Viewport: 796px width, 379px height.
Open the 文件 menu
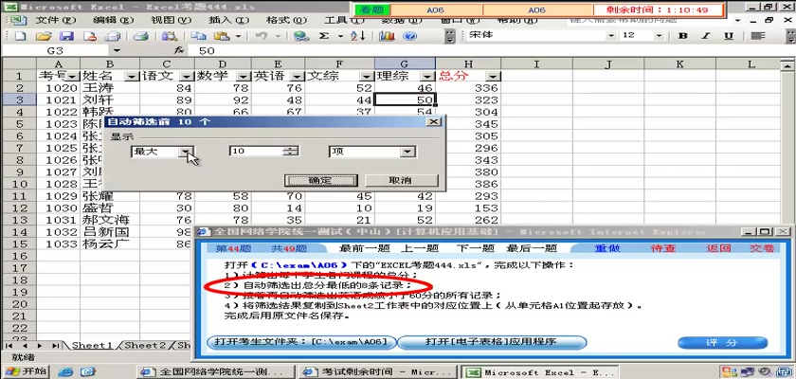55,20
